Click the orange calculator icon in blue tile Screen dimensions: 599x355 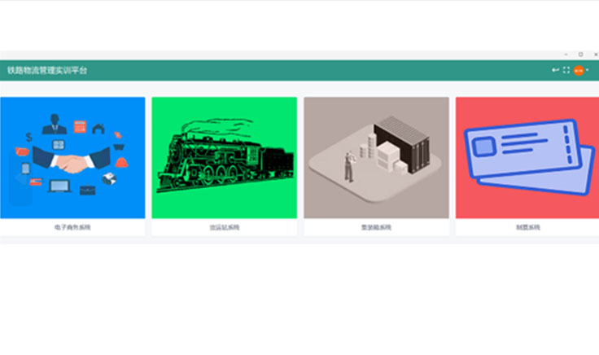pos(80,126)
